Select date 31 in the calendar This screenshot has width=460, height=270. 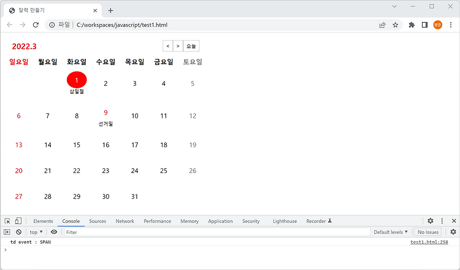click(x=135, y=196)
